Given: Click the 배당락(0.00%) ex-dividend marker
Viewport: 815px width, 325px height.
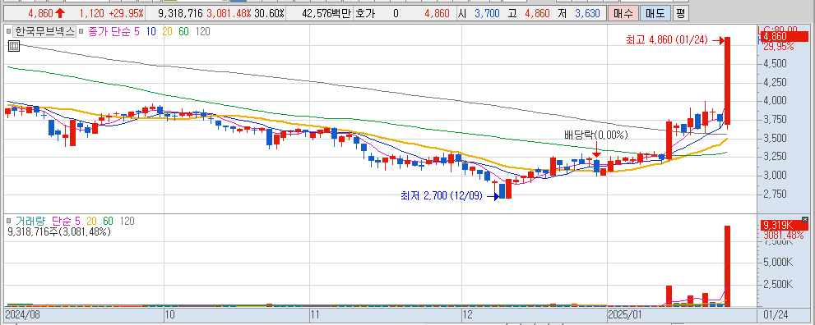Looking at the screenshot, I should (x=597, y=135).
